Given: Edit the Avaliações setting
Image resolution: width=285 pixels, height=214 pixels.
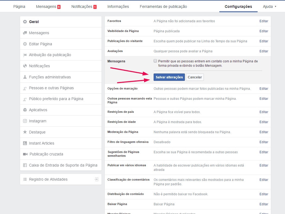Looking at the screenshot, I should (x=264, y=51).
